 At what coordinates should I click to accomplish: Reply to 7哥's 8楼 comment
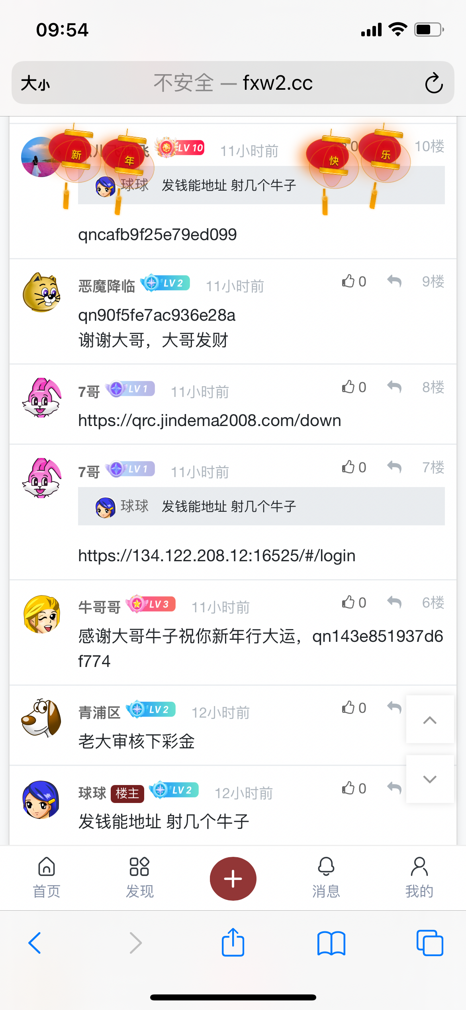click(x=394, y=387)
